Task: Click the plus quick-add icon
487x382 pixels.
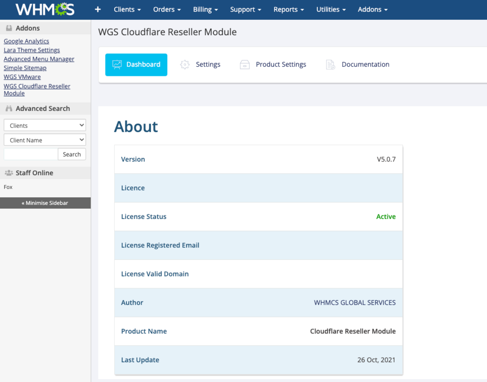Action: click(98, 10)
